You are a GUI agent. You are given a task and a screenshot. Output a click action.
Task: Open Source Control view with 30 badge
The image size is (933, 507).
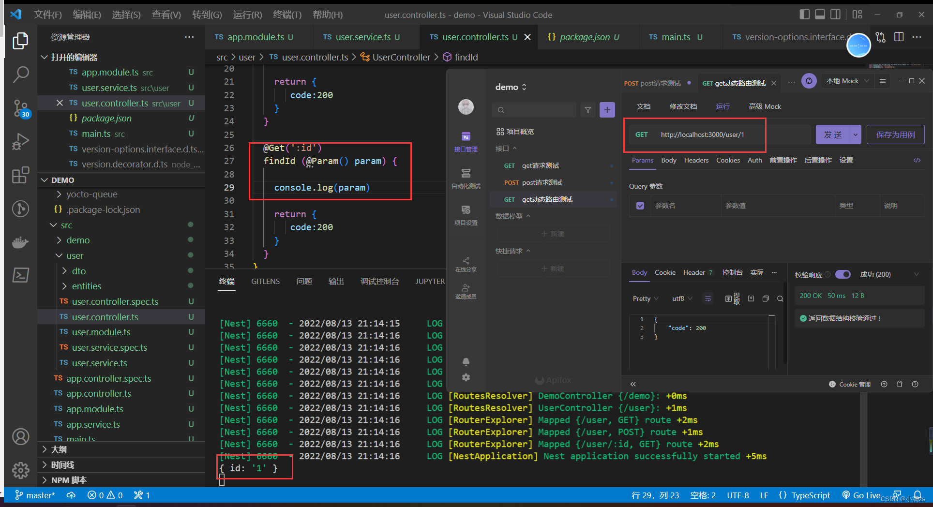(x=20, y=108)
